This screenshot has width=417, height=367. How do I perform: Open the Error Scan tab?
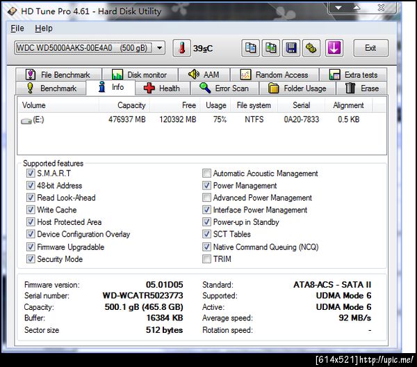tap(224, 88)
